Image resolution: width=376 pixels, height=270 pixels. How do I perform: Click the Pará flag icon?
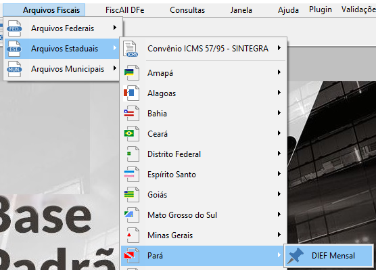pos(131,255)
